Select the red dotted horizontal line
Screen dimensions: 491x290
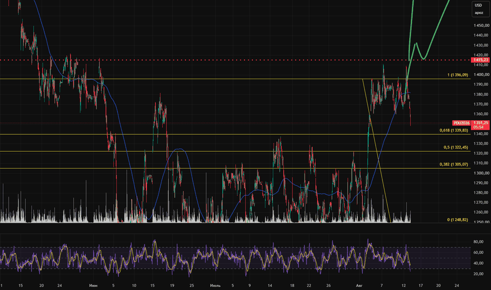point(235,60)
